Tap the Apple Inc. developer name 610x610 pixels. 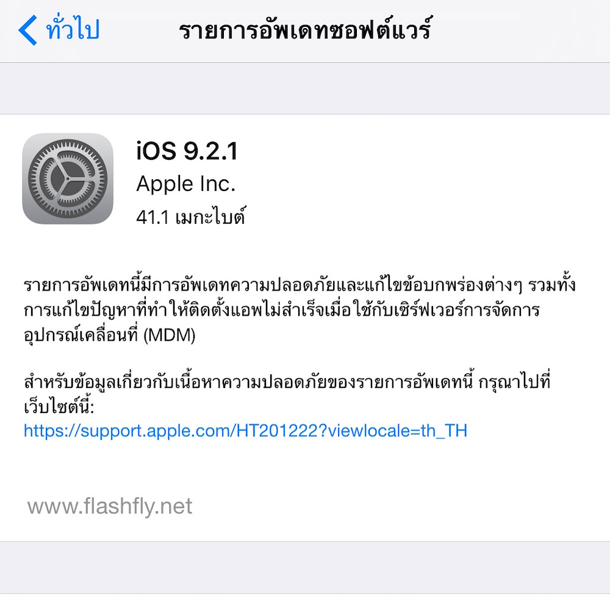(x=186, y=184)
